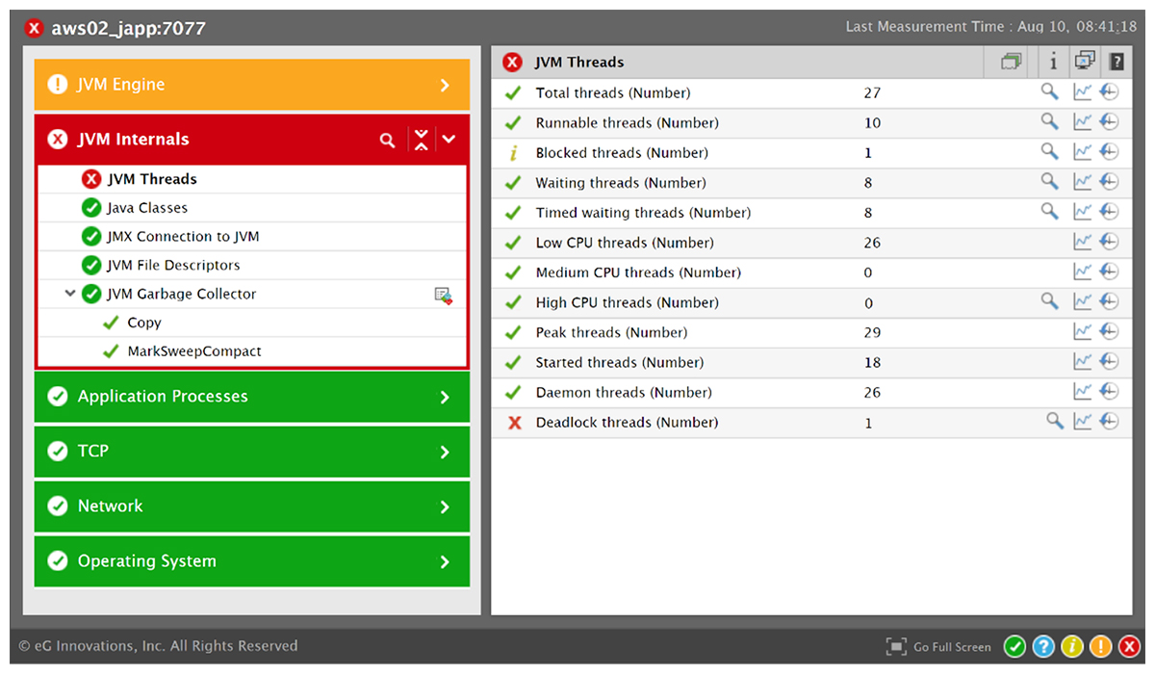Click magnifier for Waiting threads row

[1049, 182]
